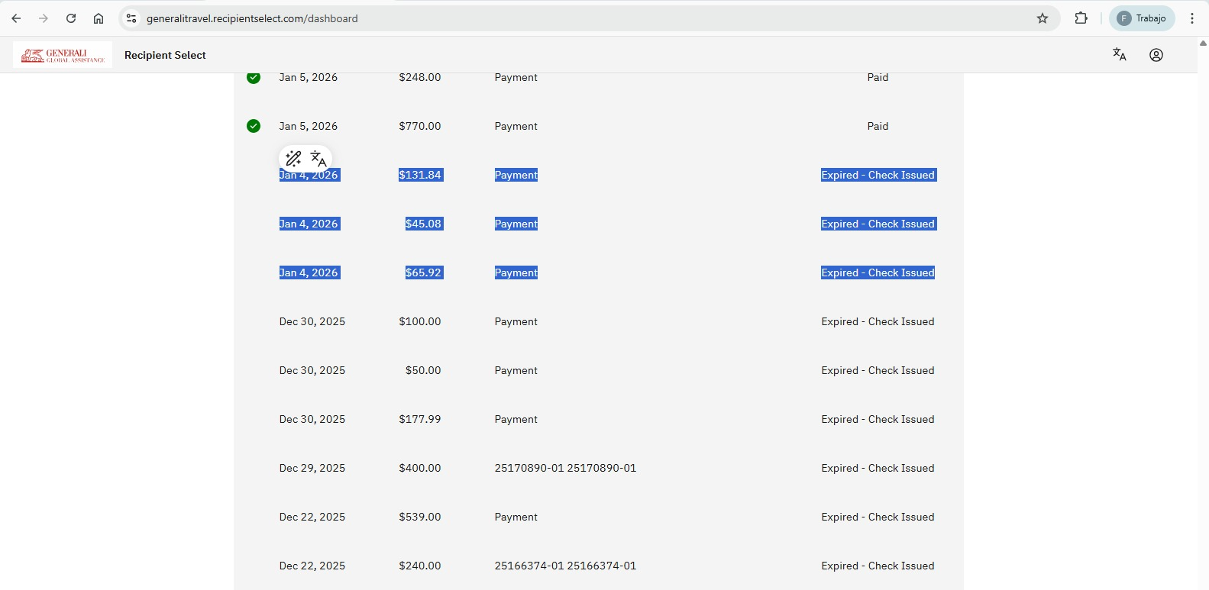Screen dimensions: 1209x590
Task: Open the browser home page
Action: point(99,18)
